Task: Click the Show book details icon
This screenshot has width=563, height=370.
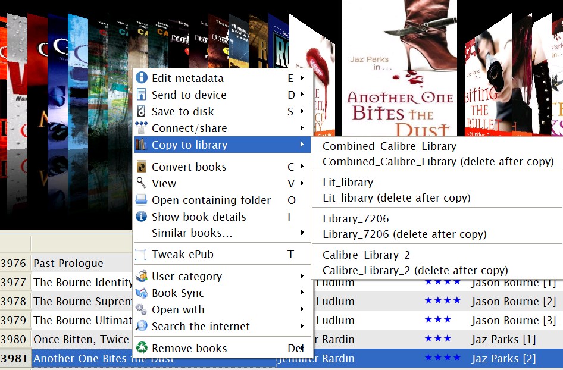Action: coord(142,216)
